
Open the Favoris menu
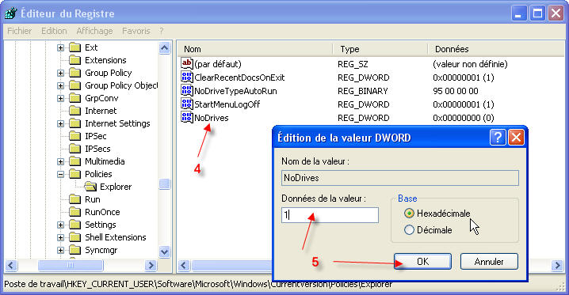136,31
